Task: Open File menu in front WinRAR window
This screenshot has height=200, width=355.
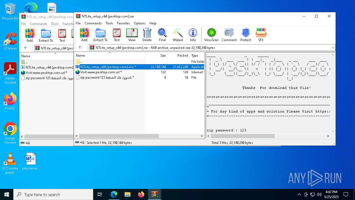Action: pyautogui.click(x=78, y=23)
